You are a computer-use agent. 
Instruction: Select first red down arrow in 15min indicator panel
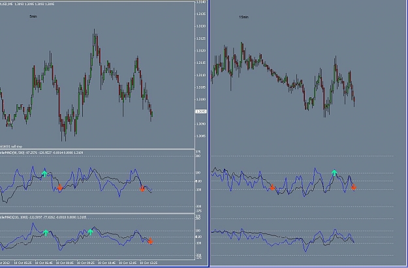pyautogui.click(x=272, y=187)
